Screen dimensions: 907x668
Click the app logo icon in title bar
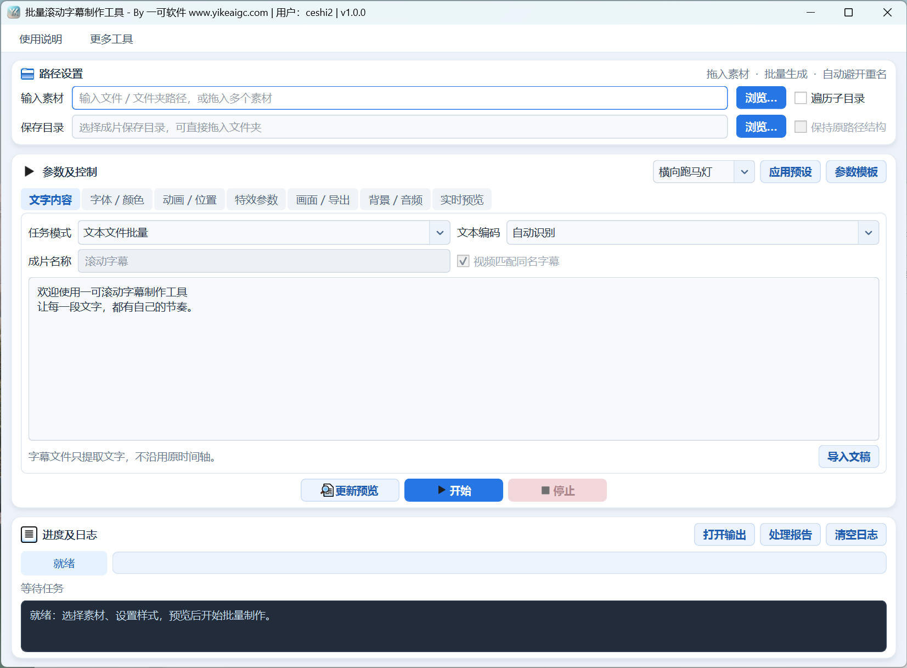click(14, 12)
